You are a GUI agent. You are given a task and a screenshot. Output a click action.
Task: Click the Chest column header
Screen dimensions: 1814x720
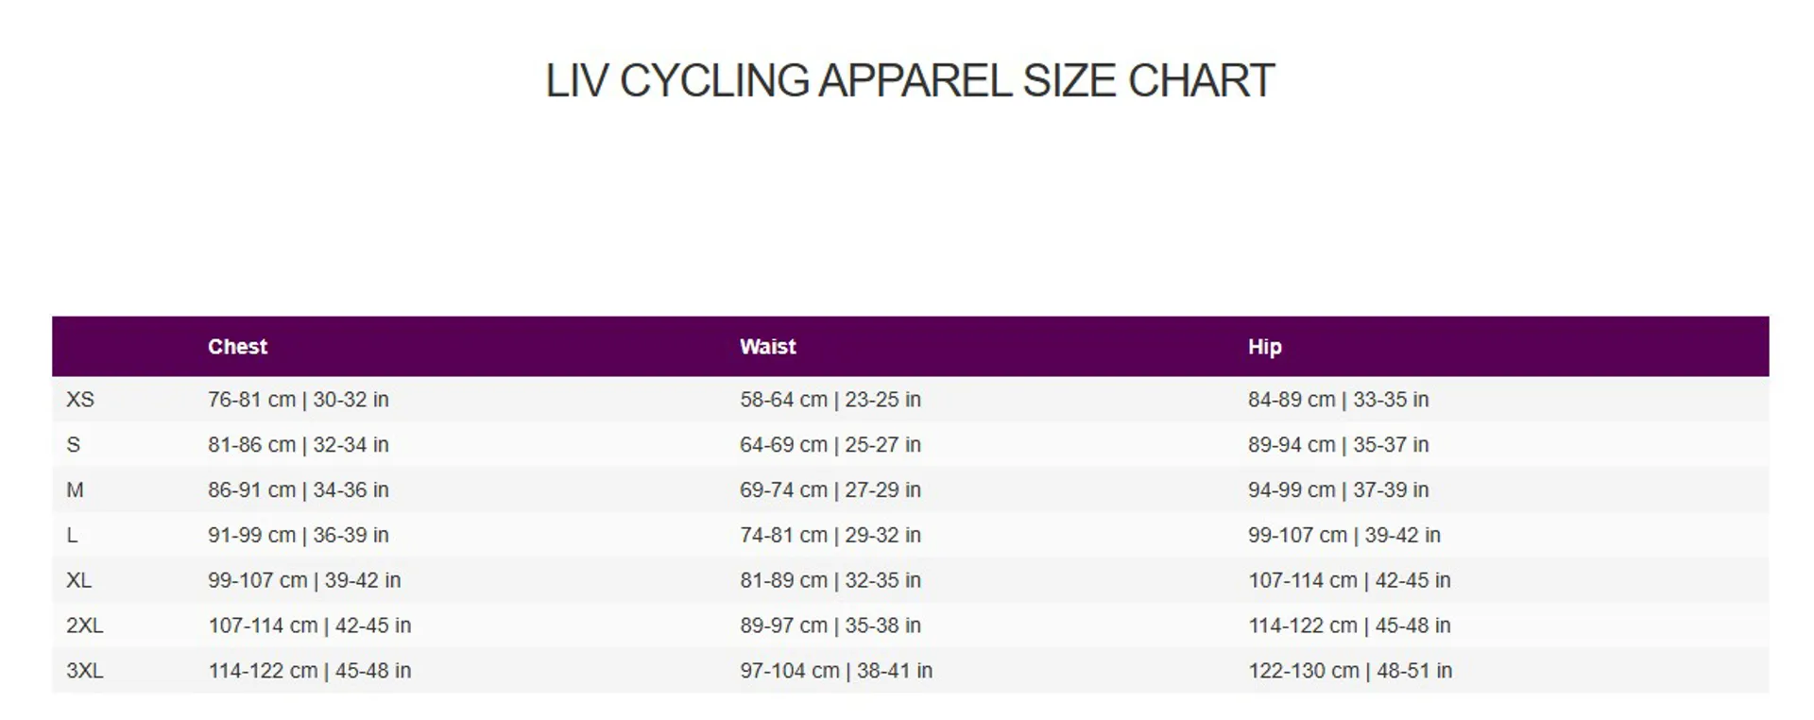point(237,347)
